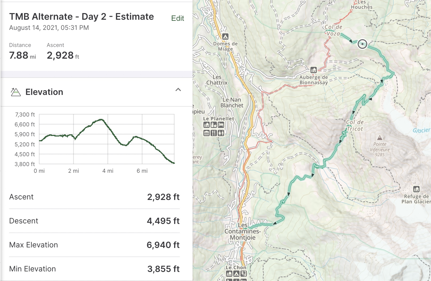The image size is (431, 281).
Task: Click the climbing icon under Le Chon
Action: [x=243, y=274]
